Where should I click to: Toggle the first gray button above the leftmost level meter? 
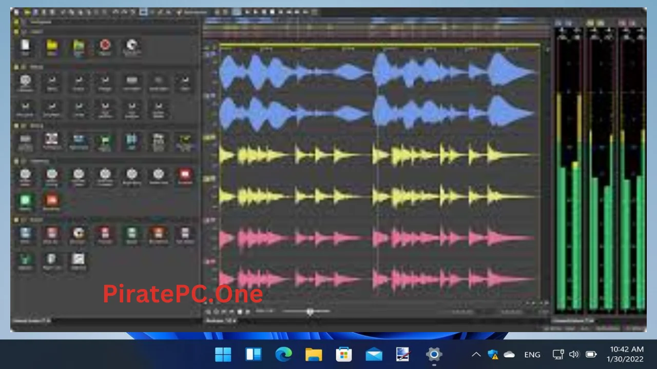pos(559,23)
